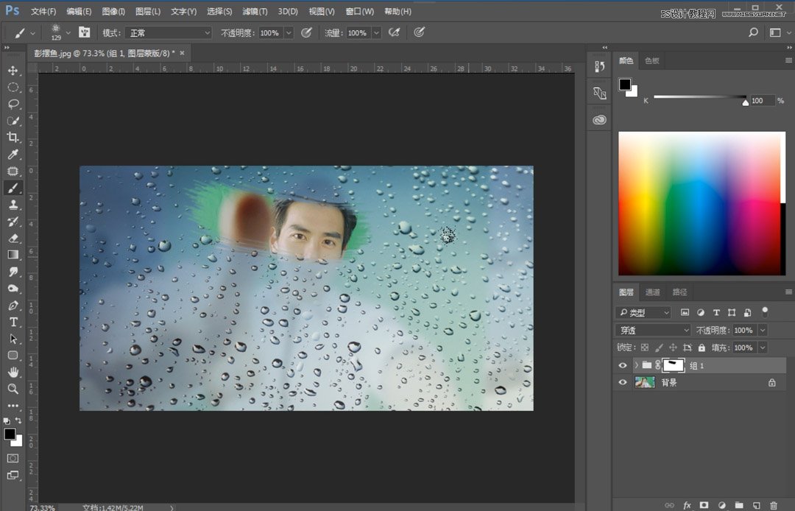Screen dimensions: 795x511
Task: Select the Move tool in the toolbar
Action: coord(12,71)
